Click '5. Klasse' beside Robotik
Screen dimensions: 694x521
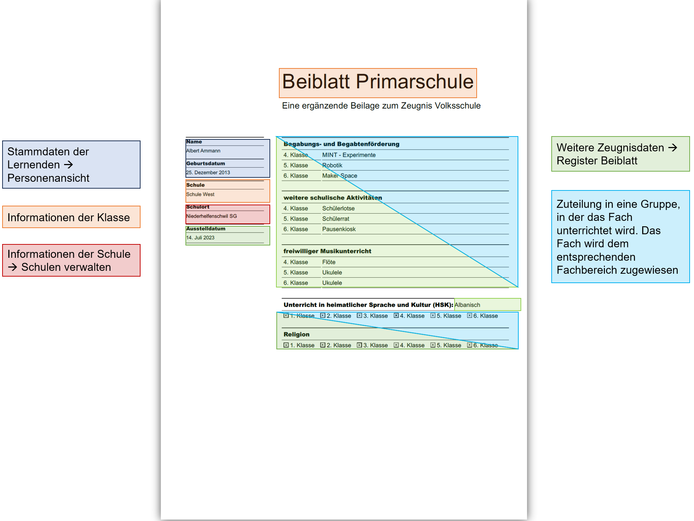pyautogui.click(x=296, y=165)
